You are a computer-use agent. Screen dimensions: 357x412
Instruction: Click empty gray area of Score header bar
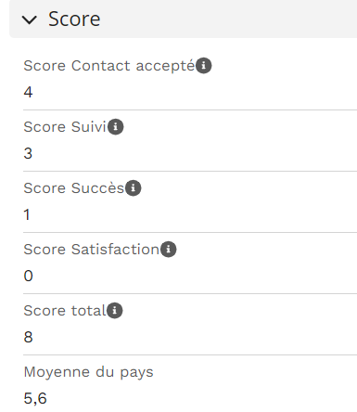point(229,19)
